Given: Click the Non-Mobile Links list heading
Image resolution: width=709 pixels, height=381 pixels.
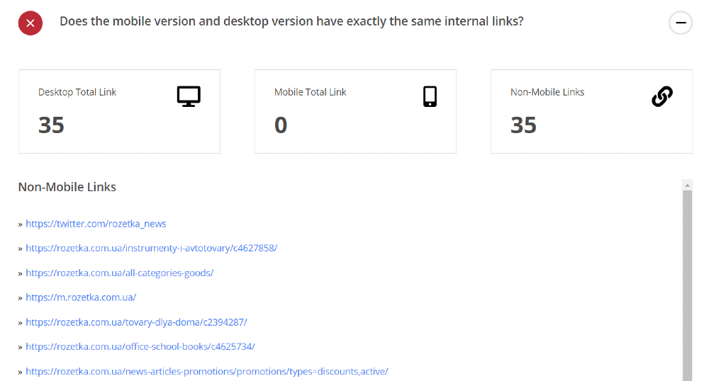Looking at the screenshot, I should click(67, 187).
